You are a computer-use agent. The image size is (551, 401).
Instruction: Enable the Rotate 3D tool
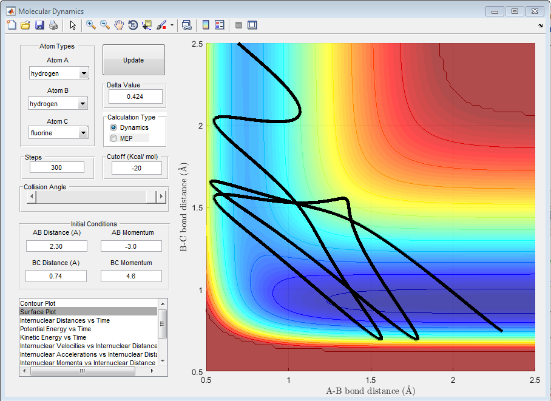pyautogui.click(x=133, y=25)
